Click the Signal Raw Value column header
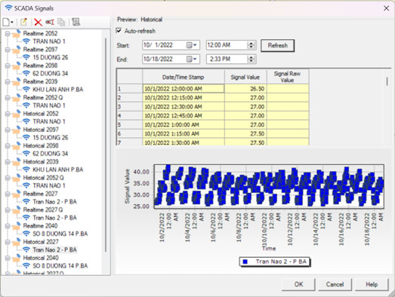The width and height of the screenshot is (395, 297). click(288, 77)
